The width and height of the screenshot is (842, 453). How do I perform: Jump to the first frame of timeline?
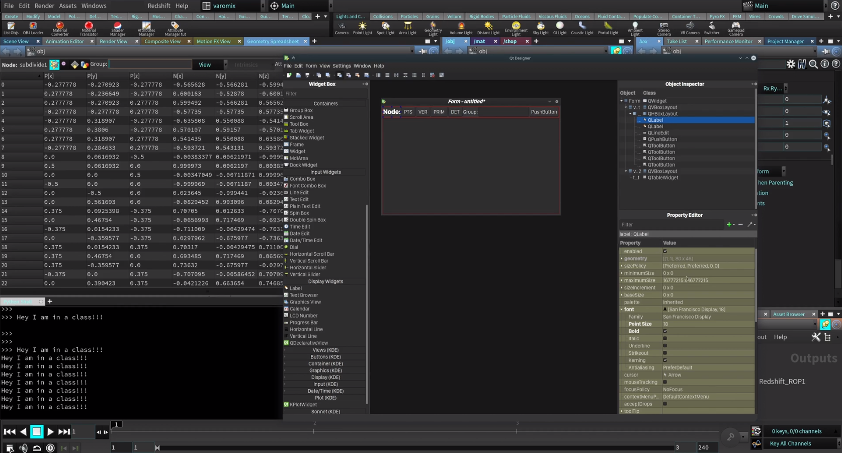tap(9, 432)
